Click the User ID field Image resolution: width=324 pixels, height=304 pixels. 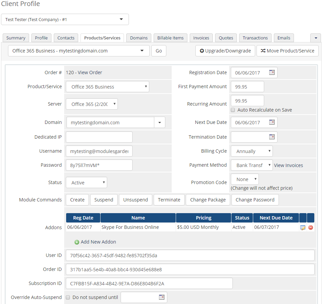click(190, 255)
